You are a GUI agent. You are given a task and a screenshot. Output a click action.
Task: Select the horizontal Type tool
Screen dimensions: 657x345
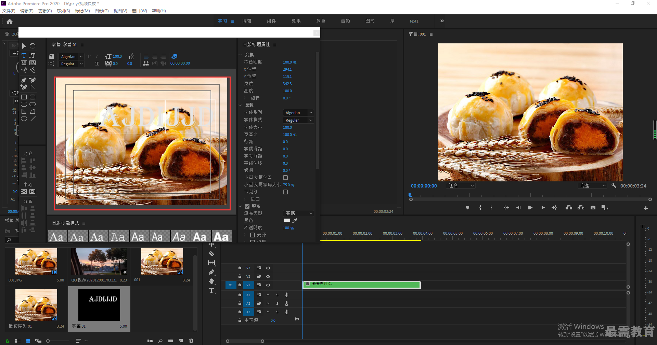24,56
